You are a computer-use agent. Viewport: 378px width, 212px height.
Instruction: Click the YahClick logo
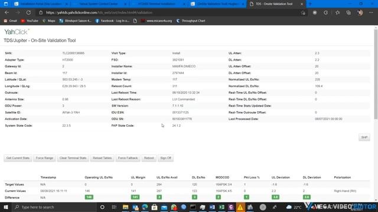[x=17, y=32]
